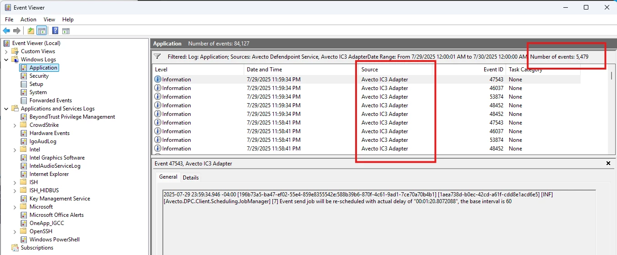The height and width of the screenshot is (255, 617).
Task: Expand the CrowdStrike folder arrow
Action: tap(15, 125)
